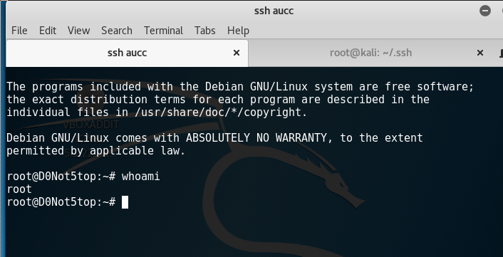Open the Edit menu

coord(48,31)
